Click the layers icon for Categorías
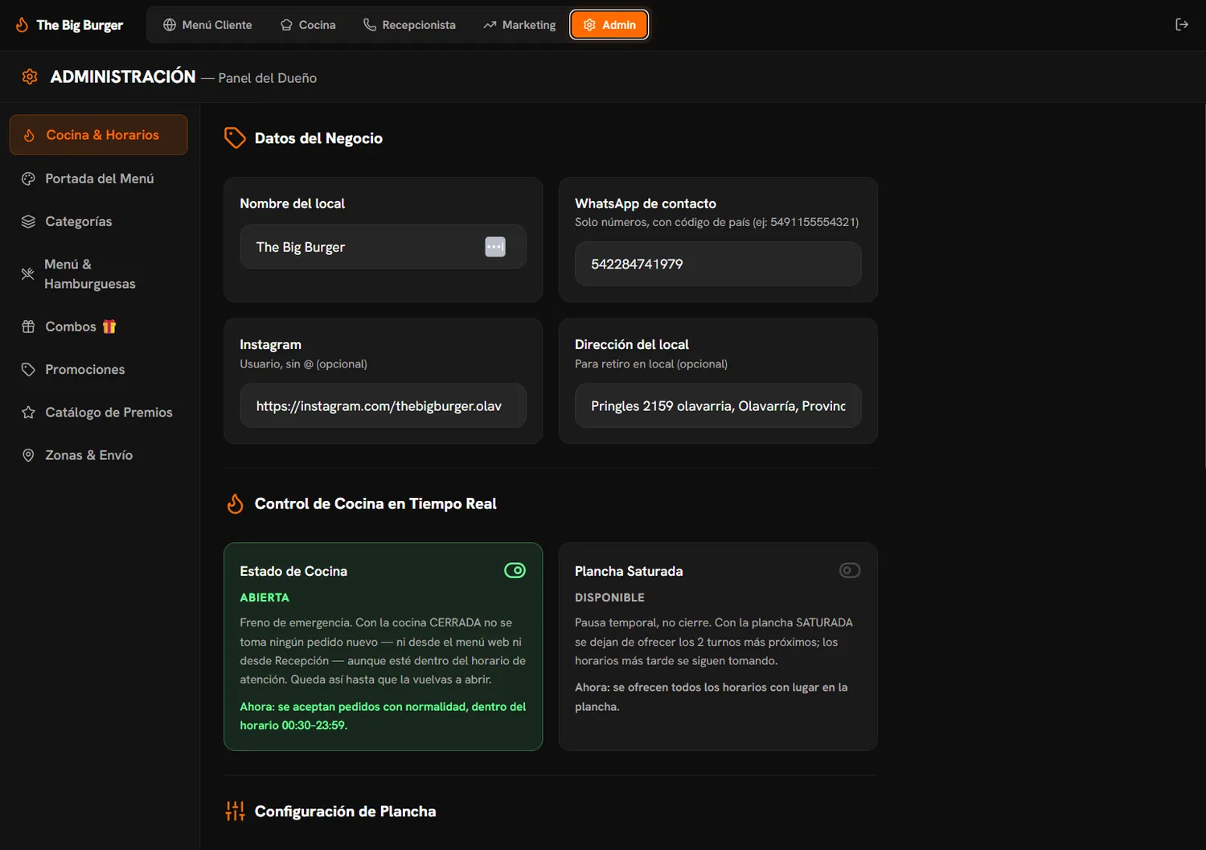The image size is (1206, 850). click(x=28, y=221)
